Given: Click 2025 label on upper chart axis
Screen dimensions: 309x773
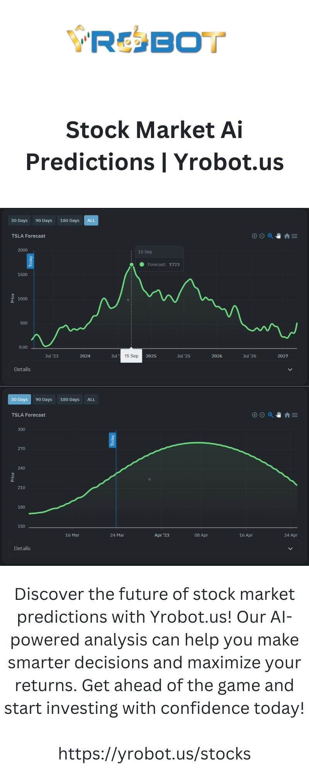Looking at the screenshot, I should 151,356.
